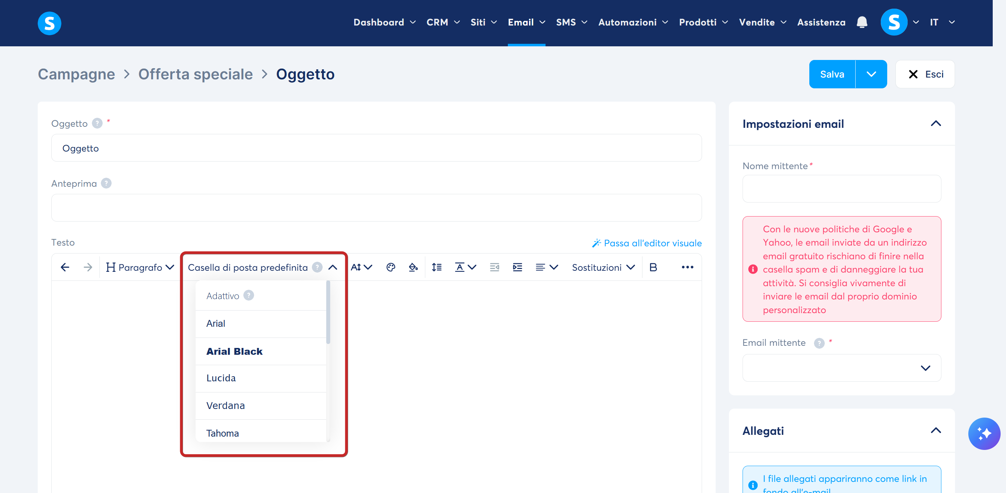Viewport: 1006px width, 493px height.
Task: Open the Automazioni menu
Action: point(633,22)
